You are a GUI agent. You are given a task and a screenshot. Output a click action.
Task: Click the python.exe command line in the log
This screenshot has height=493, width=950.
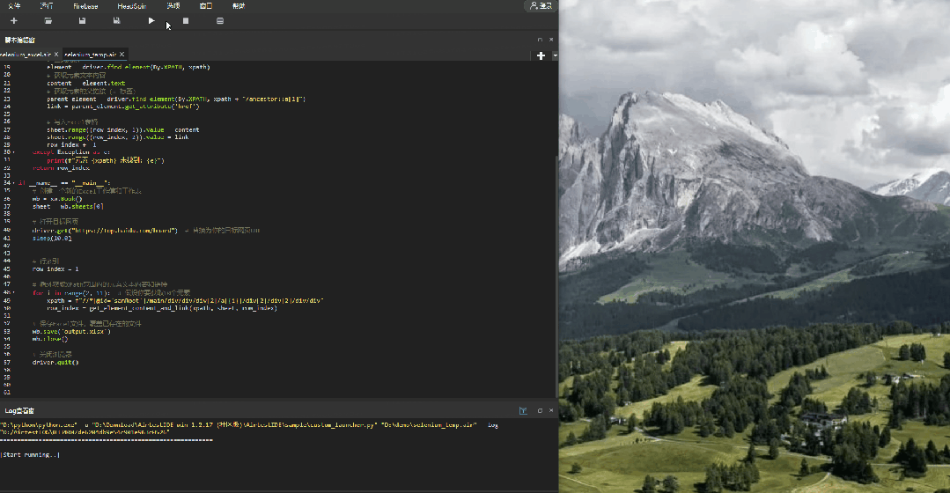250,425
